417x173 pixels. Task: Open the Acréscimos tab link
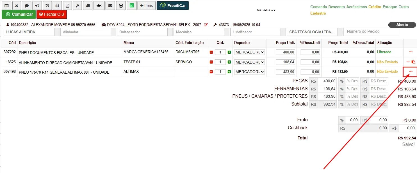coord(357,7)
